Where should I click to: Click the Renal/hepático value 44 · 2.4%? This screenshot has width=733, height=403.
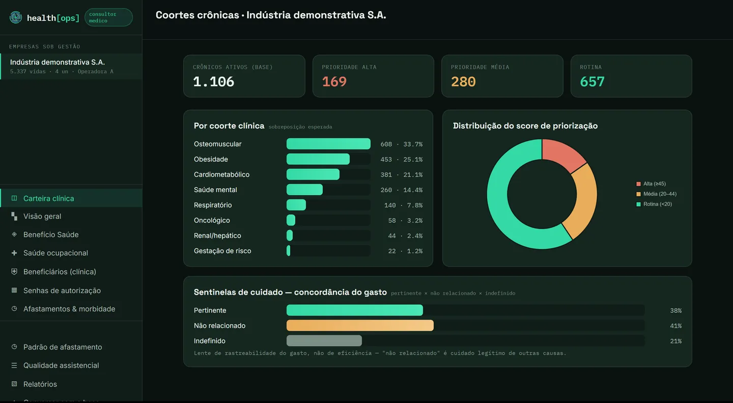tap(405, 236)
